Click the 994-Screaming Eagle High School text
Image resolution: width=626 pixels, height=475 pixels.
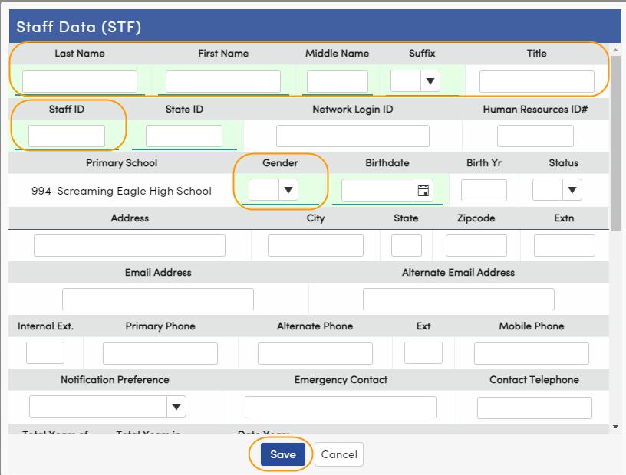[121, 191]
